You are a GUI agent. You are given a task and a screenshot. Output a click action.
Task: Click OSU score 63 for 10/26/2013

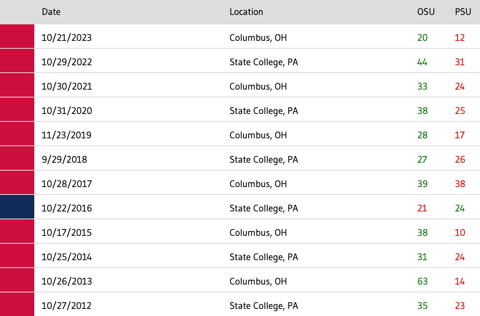tap(422, 281)
